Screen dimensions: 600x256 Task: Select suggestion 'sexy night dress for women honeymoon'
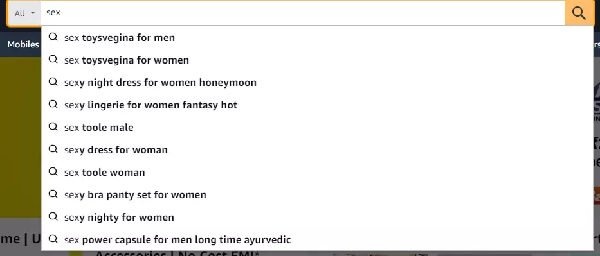pos(318,82)
